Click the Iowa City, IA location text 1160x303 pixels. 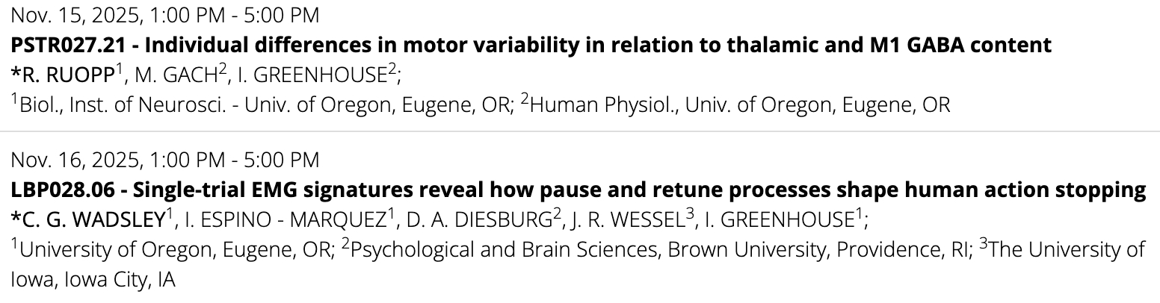(x=88, y=282)
